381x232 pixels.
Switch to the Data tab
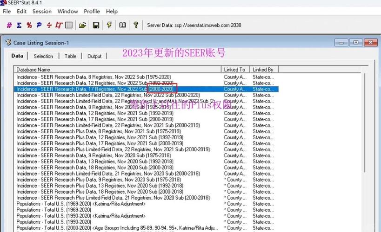click(17, 56)
